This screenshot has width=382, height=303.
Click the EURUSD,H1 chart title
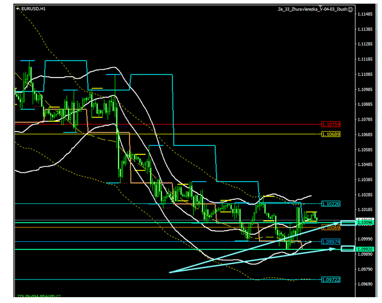tap(33, 10)
